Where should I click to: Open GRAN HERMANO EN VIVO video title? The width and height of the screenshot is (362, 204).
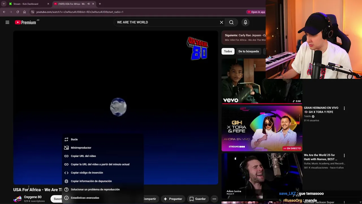[x=321, y=110]
